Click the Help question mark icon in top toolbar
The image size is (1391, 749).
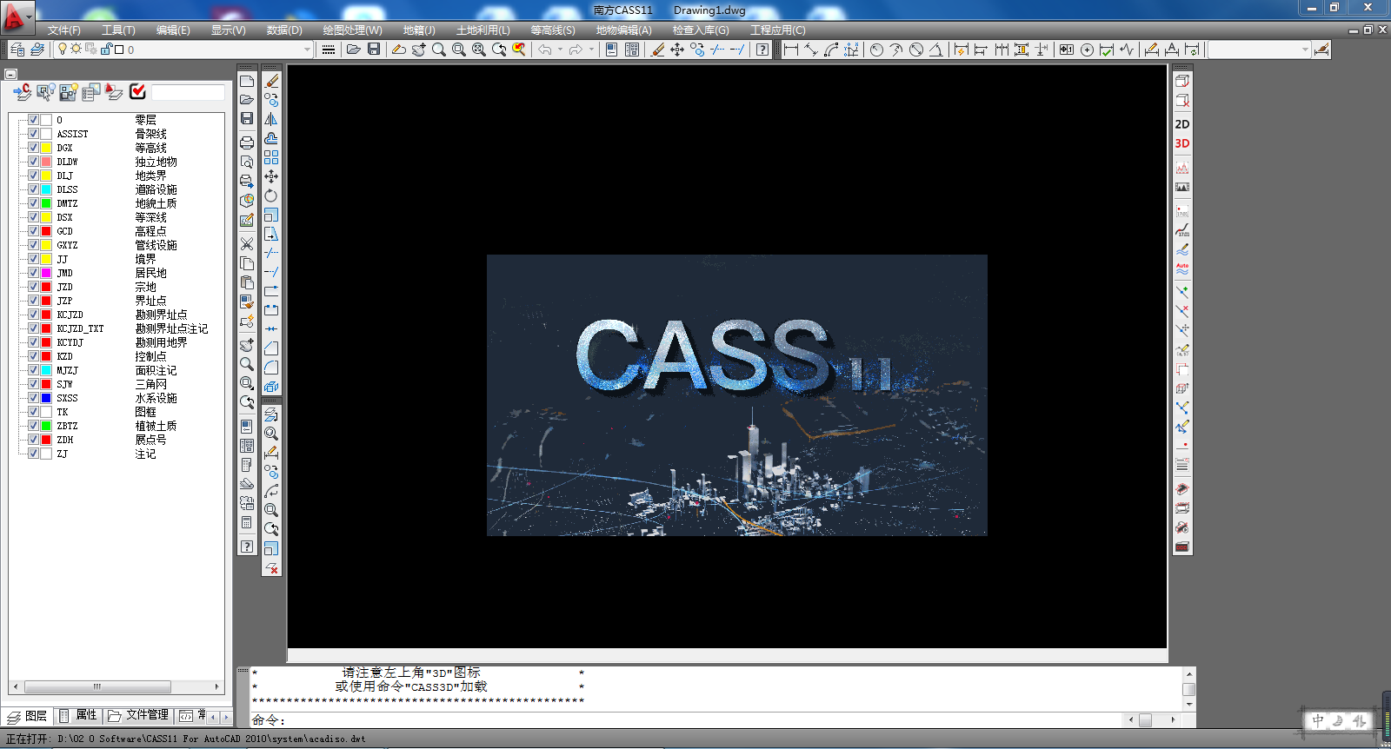point(762,50)
